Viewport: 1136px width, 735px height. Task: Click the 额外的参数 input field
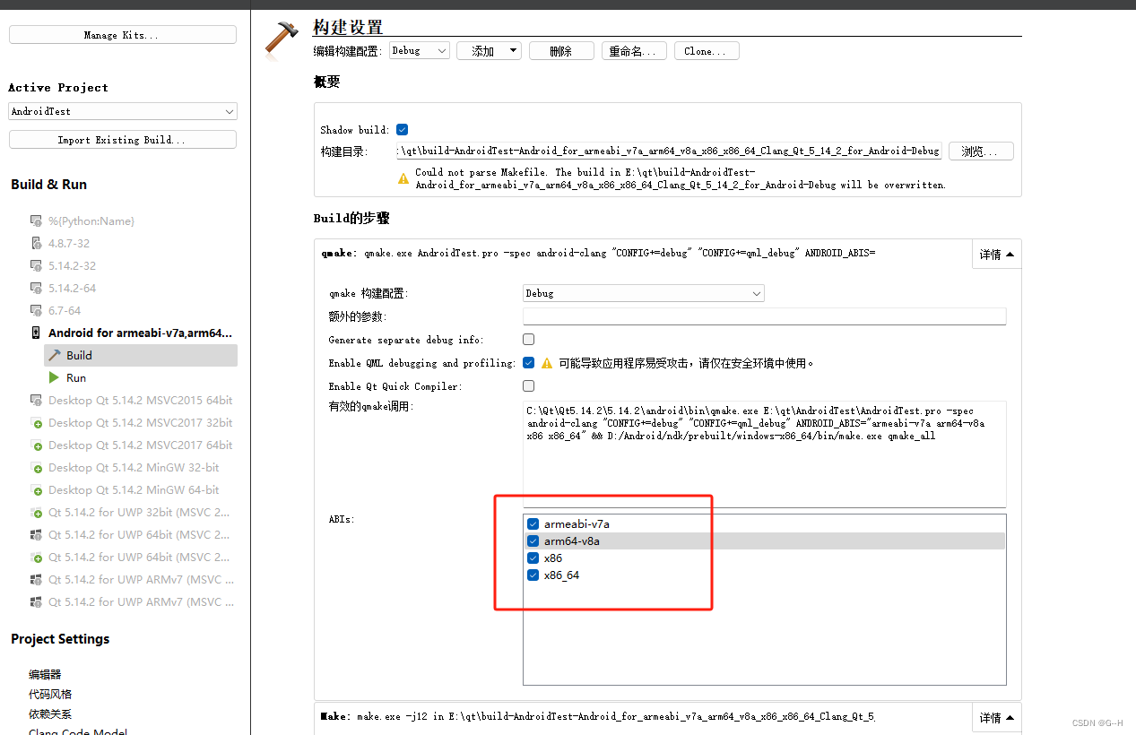pos(763,316)
